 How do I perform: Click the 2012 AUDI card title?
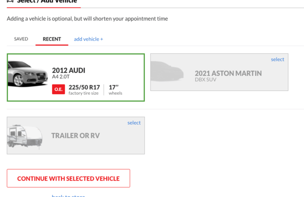click(68, 71)
